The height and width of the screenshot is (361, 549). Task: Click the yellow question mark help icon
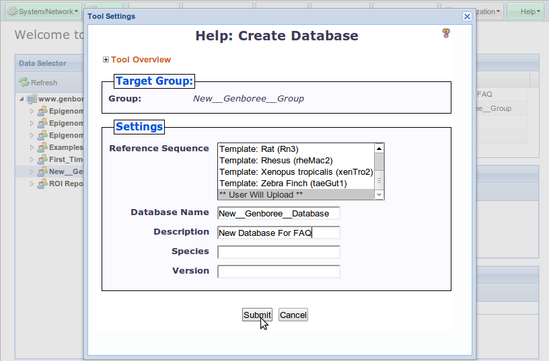[445, 33]
